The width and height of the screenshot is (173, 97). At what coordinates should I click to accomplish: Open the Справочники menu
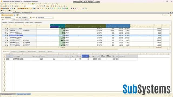(18, 4)
